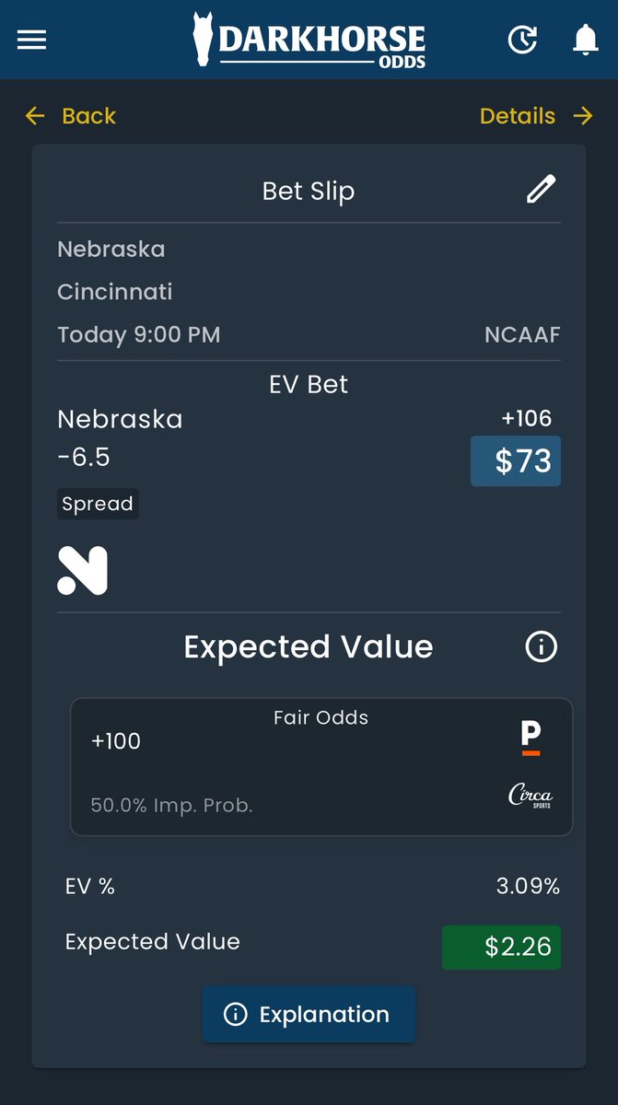The width and height of the screenshot is (618, 1105).
Task: Open the hamburger menu
Action: (31, 40)
